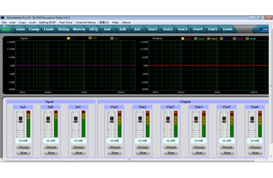Click the Wharfedale app icon in title bar
273x178 pixels.
coord(2,18)
